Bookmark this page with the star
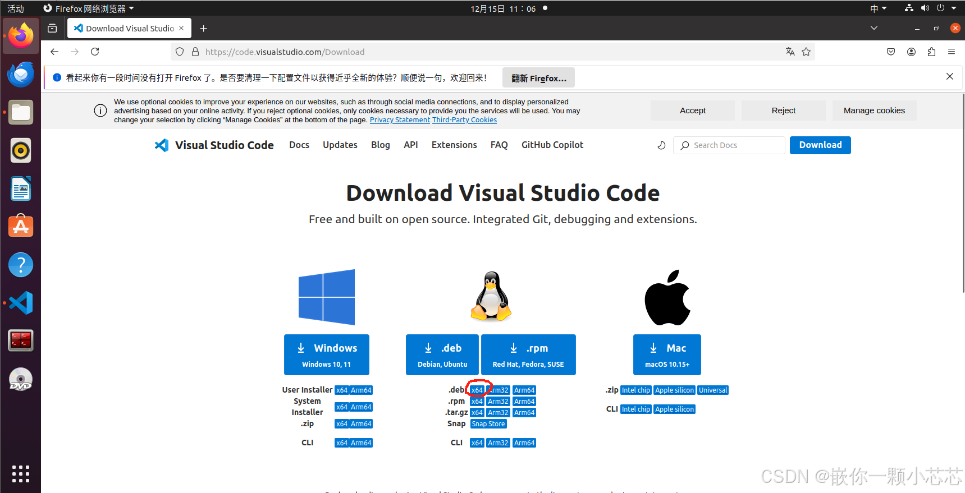Image resolution: width=965 pixels, height=493 pixels. [806, 52]
